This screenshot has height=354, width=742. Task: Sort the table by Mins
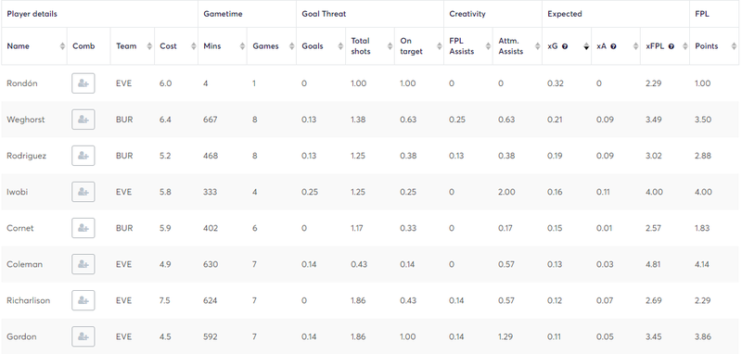pyautogui.click(x=242, y=46)
